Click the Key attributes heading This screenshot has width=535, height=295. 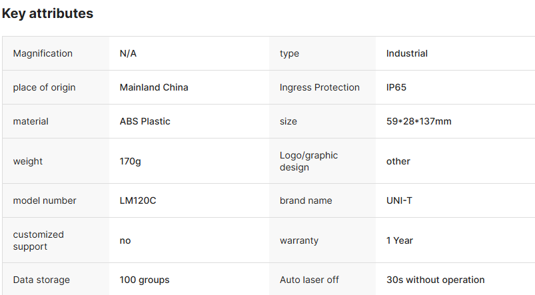(x=47, y=13)
